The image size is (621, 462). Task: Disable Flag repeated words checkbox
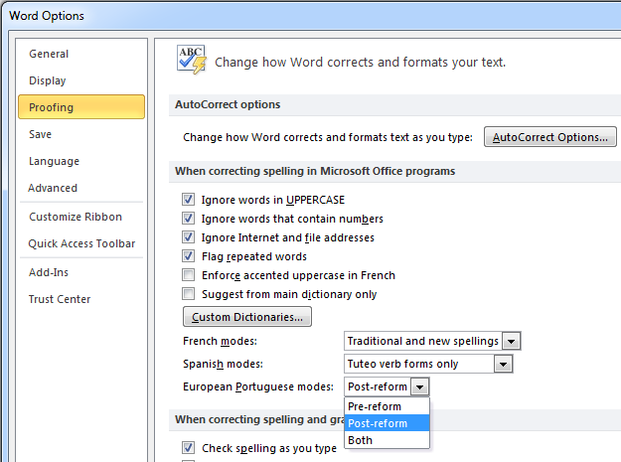188,256
